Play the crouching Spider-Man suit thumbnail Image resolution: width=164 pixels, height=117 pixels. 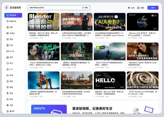pos(44,80)
